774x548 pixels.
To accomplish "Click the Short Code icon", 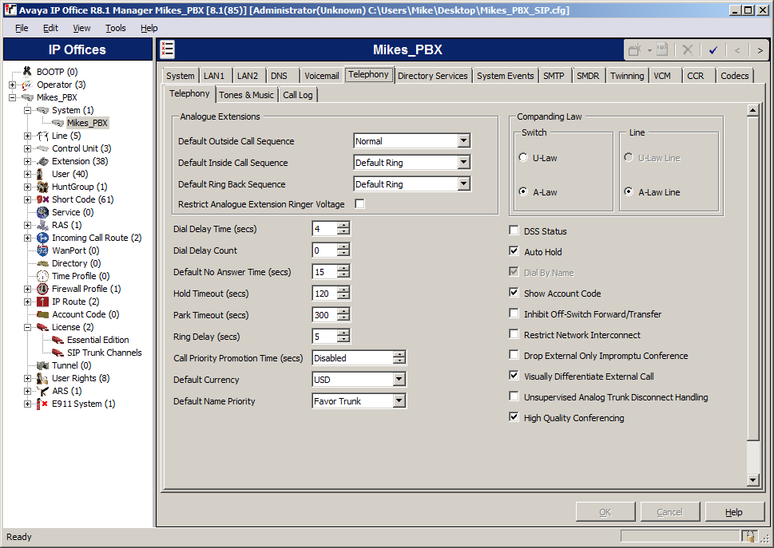I will pyautogui.click(x=42, y=199).
